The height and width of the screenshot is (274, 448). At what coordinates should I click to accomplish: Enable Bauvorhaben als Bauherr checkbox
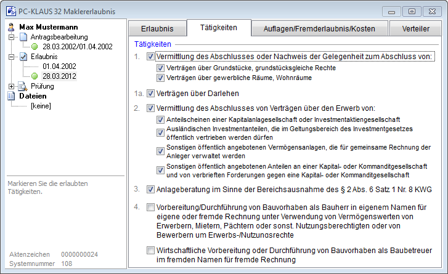pos(151,208)
